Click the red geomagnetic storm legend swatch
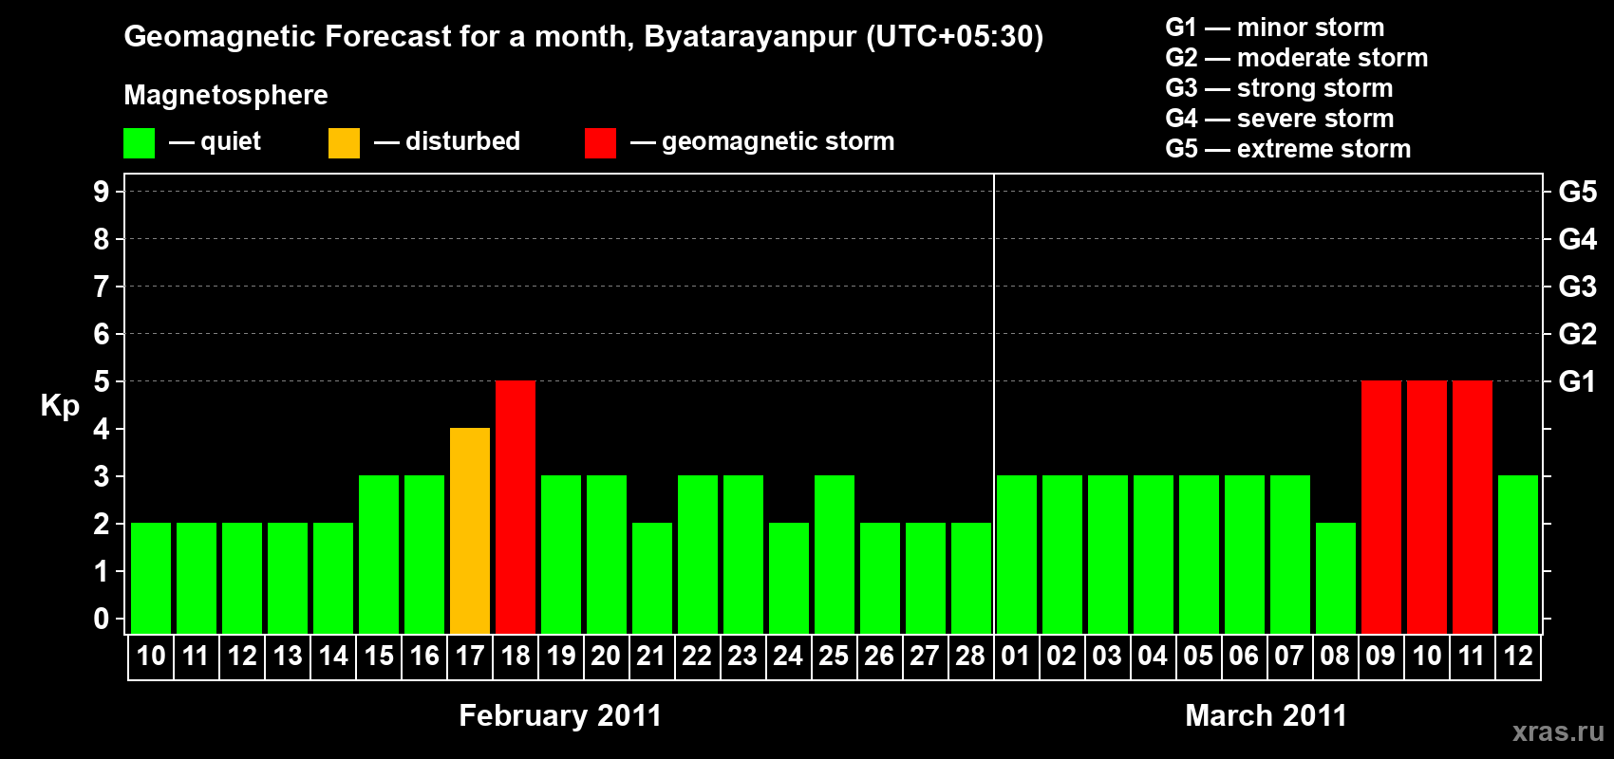 pyautogui.click(x=600, y=143)
